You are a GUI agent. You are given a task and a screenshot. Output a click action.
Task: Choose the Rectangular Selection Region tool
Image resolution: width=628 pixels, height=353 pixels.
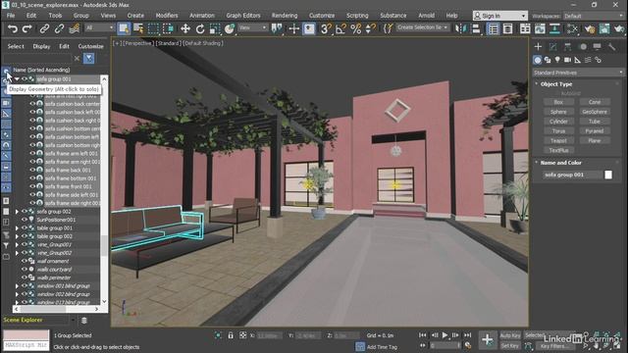pos(153,28)
